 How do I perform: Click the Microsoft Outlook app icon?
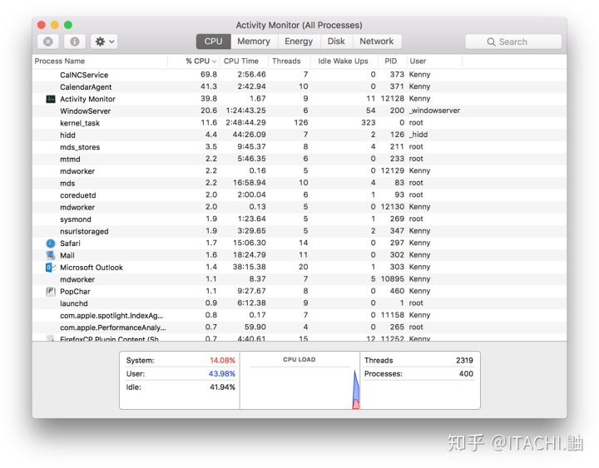click(51, 267)
